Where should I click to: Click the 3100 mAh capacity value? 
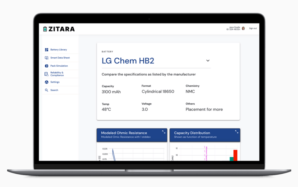[x=111, y=92]
